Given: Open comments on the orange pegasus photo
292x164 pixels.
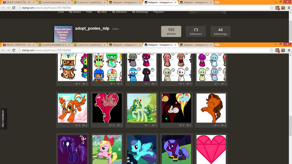Looking at the screenshot, I should tap(84, 125).
